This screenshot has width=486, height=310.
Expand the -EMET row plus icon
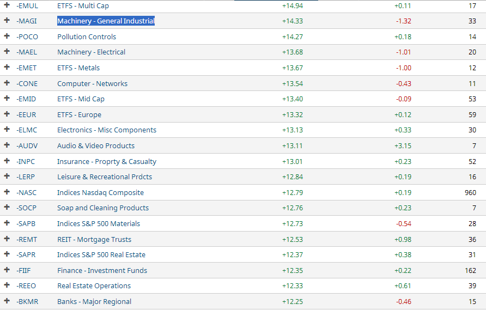point(7,67)
